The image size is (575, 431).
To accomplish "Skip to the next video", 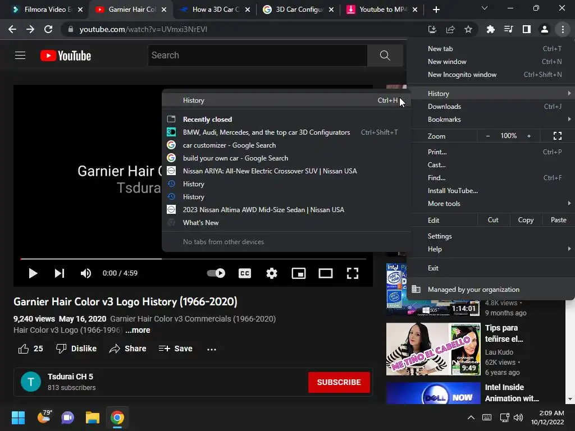I will point(60,273).
